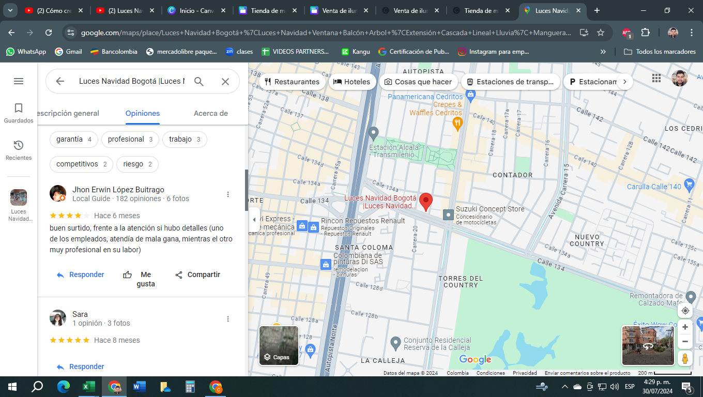703x397 pixels.
Task: Switch to the 'Acerca de' tab
Action: (x=210, y=113)
